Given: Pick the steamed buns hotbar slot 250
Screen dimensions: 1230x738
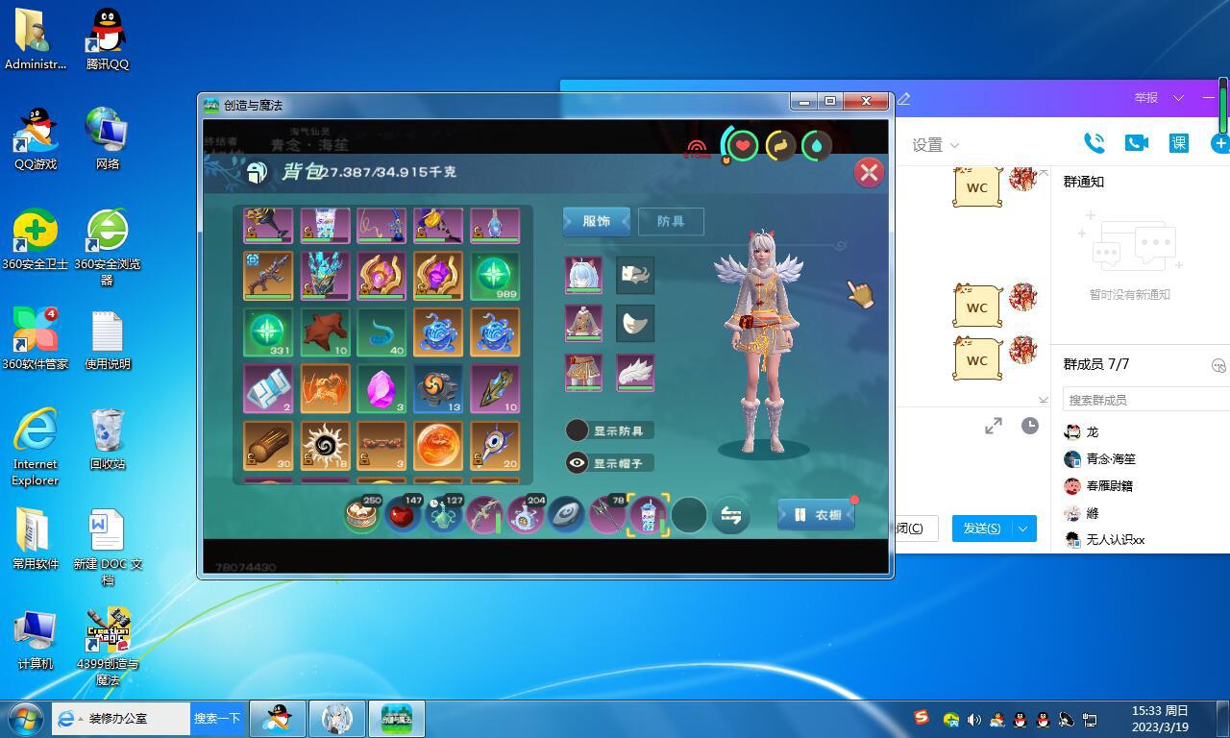Looking at the screenshot, I should pyautogui.click(x=362, y=515).
